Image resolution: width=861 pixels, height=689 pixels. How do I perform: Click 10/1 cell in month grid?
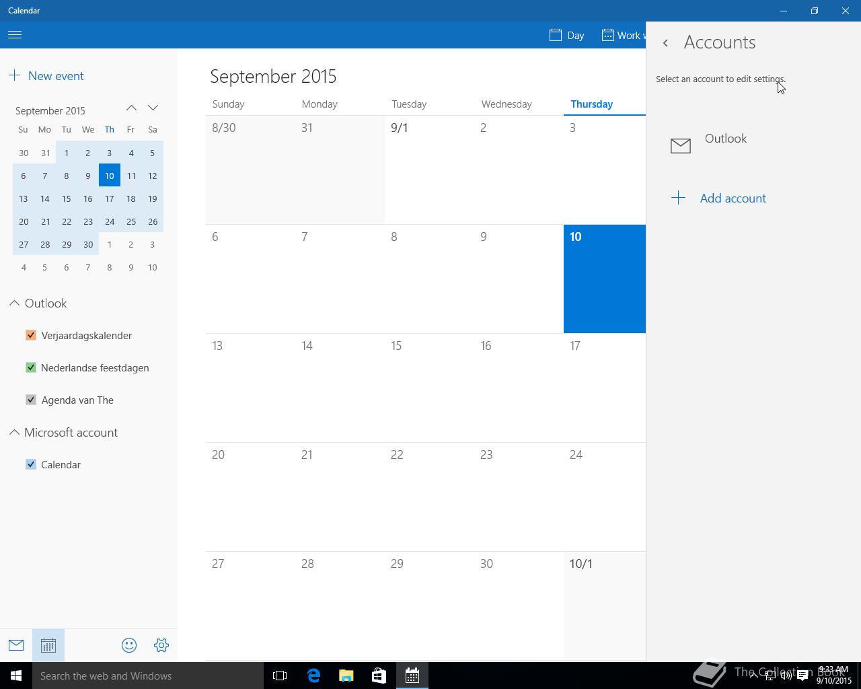point(605,606)
